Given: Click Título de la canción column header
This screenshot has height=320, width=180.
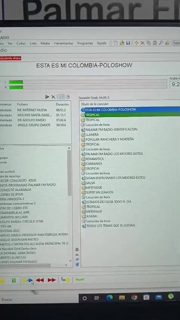Looking at the screenshot, I should click(95, 104).
